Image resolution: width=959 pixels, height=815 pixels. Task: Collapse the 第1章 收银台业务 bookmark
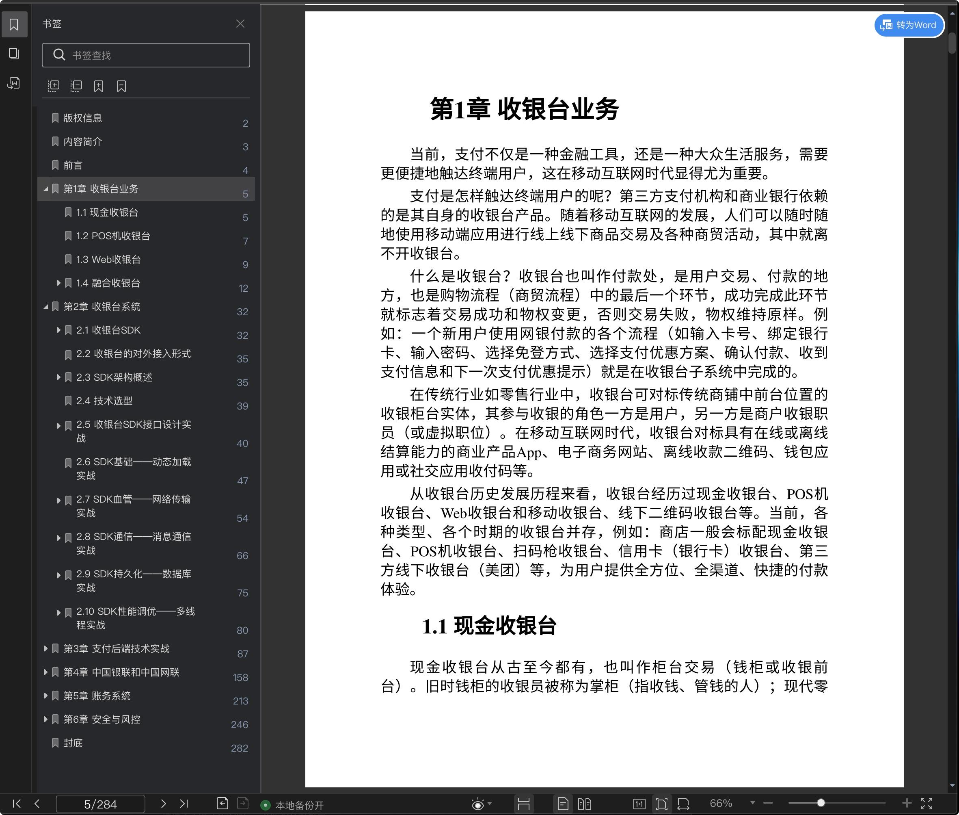pyautogui.click(x=46, y=189)
